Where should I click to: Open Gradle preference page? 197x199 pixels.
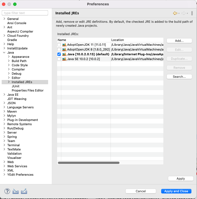12,40
